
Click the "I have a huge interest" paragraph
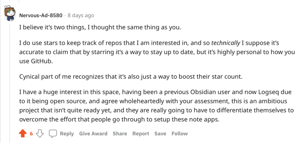[157, 106]
